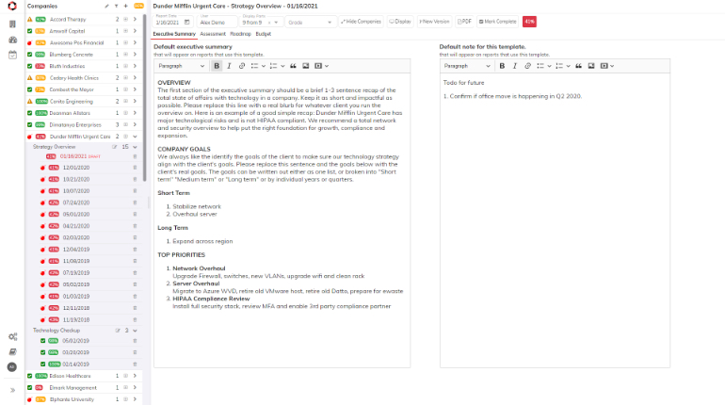Toggle italic in default note editor
The image size is (725, 405).
pyautogui.click(x=515, y=66)
